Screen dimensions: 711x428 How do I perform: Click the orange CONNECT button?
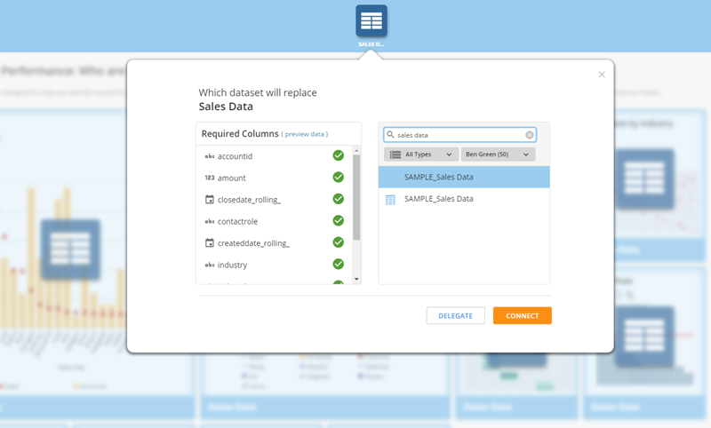(523, 316)
